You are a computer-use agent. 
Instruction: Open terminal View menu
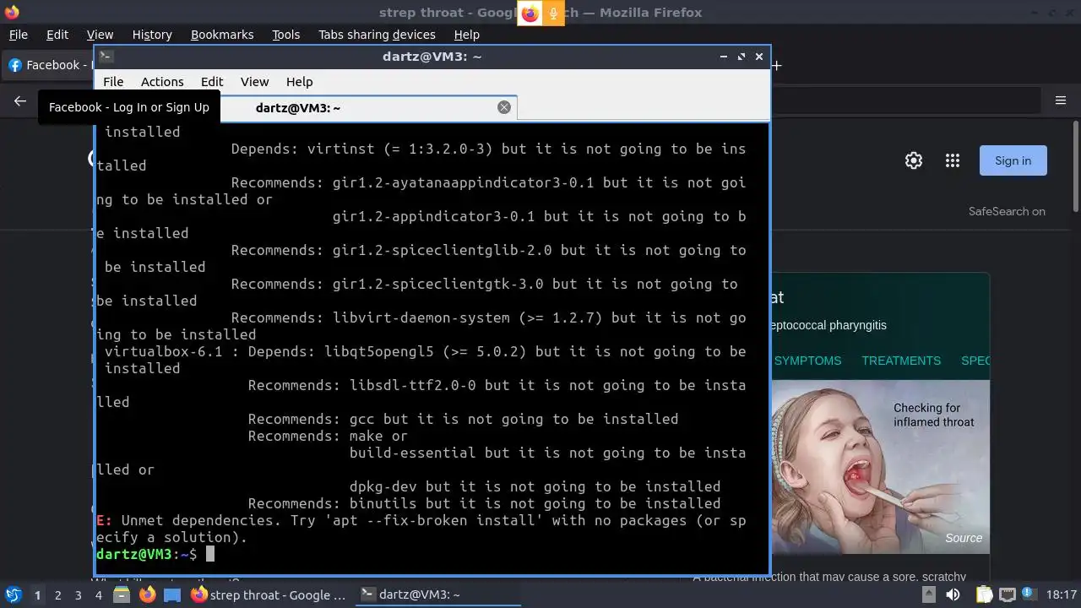pyautogui.click(x=254, y=82)
